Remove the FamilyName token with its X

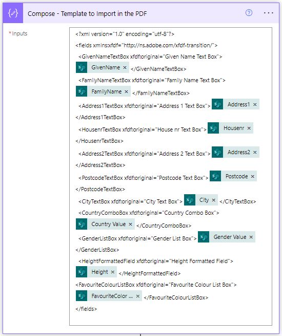126,92
